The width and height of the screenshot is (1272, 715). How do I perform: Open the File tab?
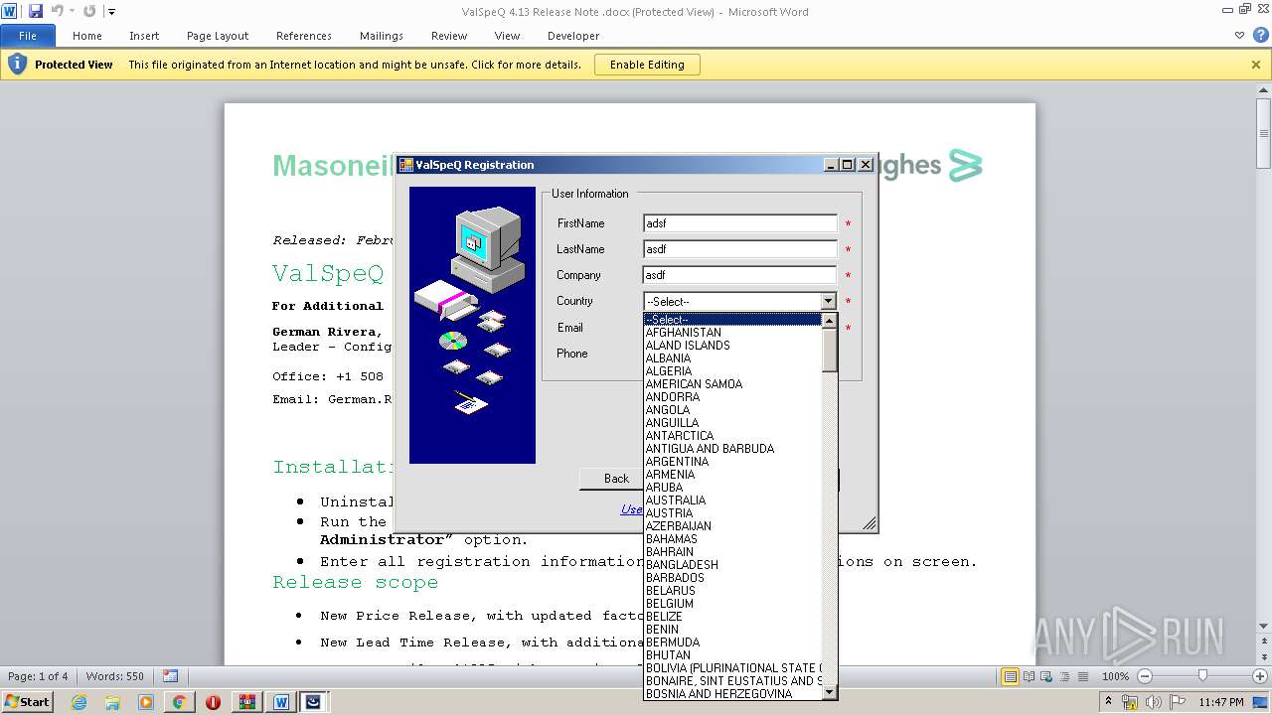coord(28,36)
